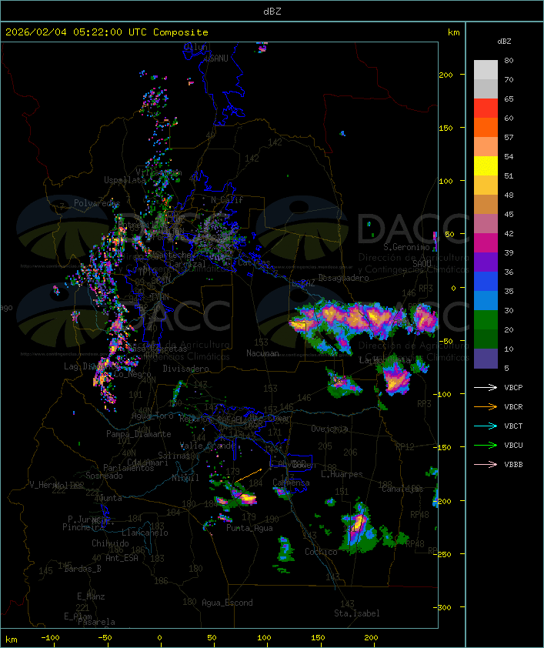Image resolution: width=544 pixels, height=648 pixels.
Task: Click the cyan VBCT arrow symbol
Action: click(x=486, y=426)
